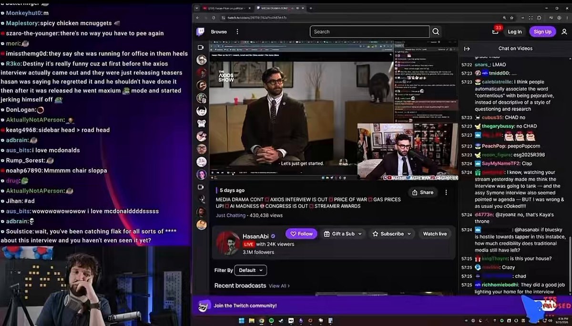Image resolution: width=572 pixels, height=326 pixels.
Task: Switch to the Hasan Piker browser tab
Action: [226, 8]
